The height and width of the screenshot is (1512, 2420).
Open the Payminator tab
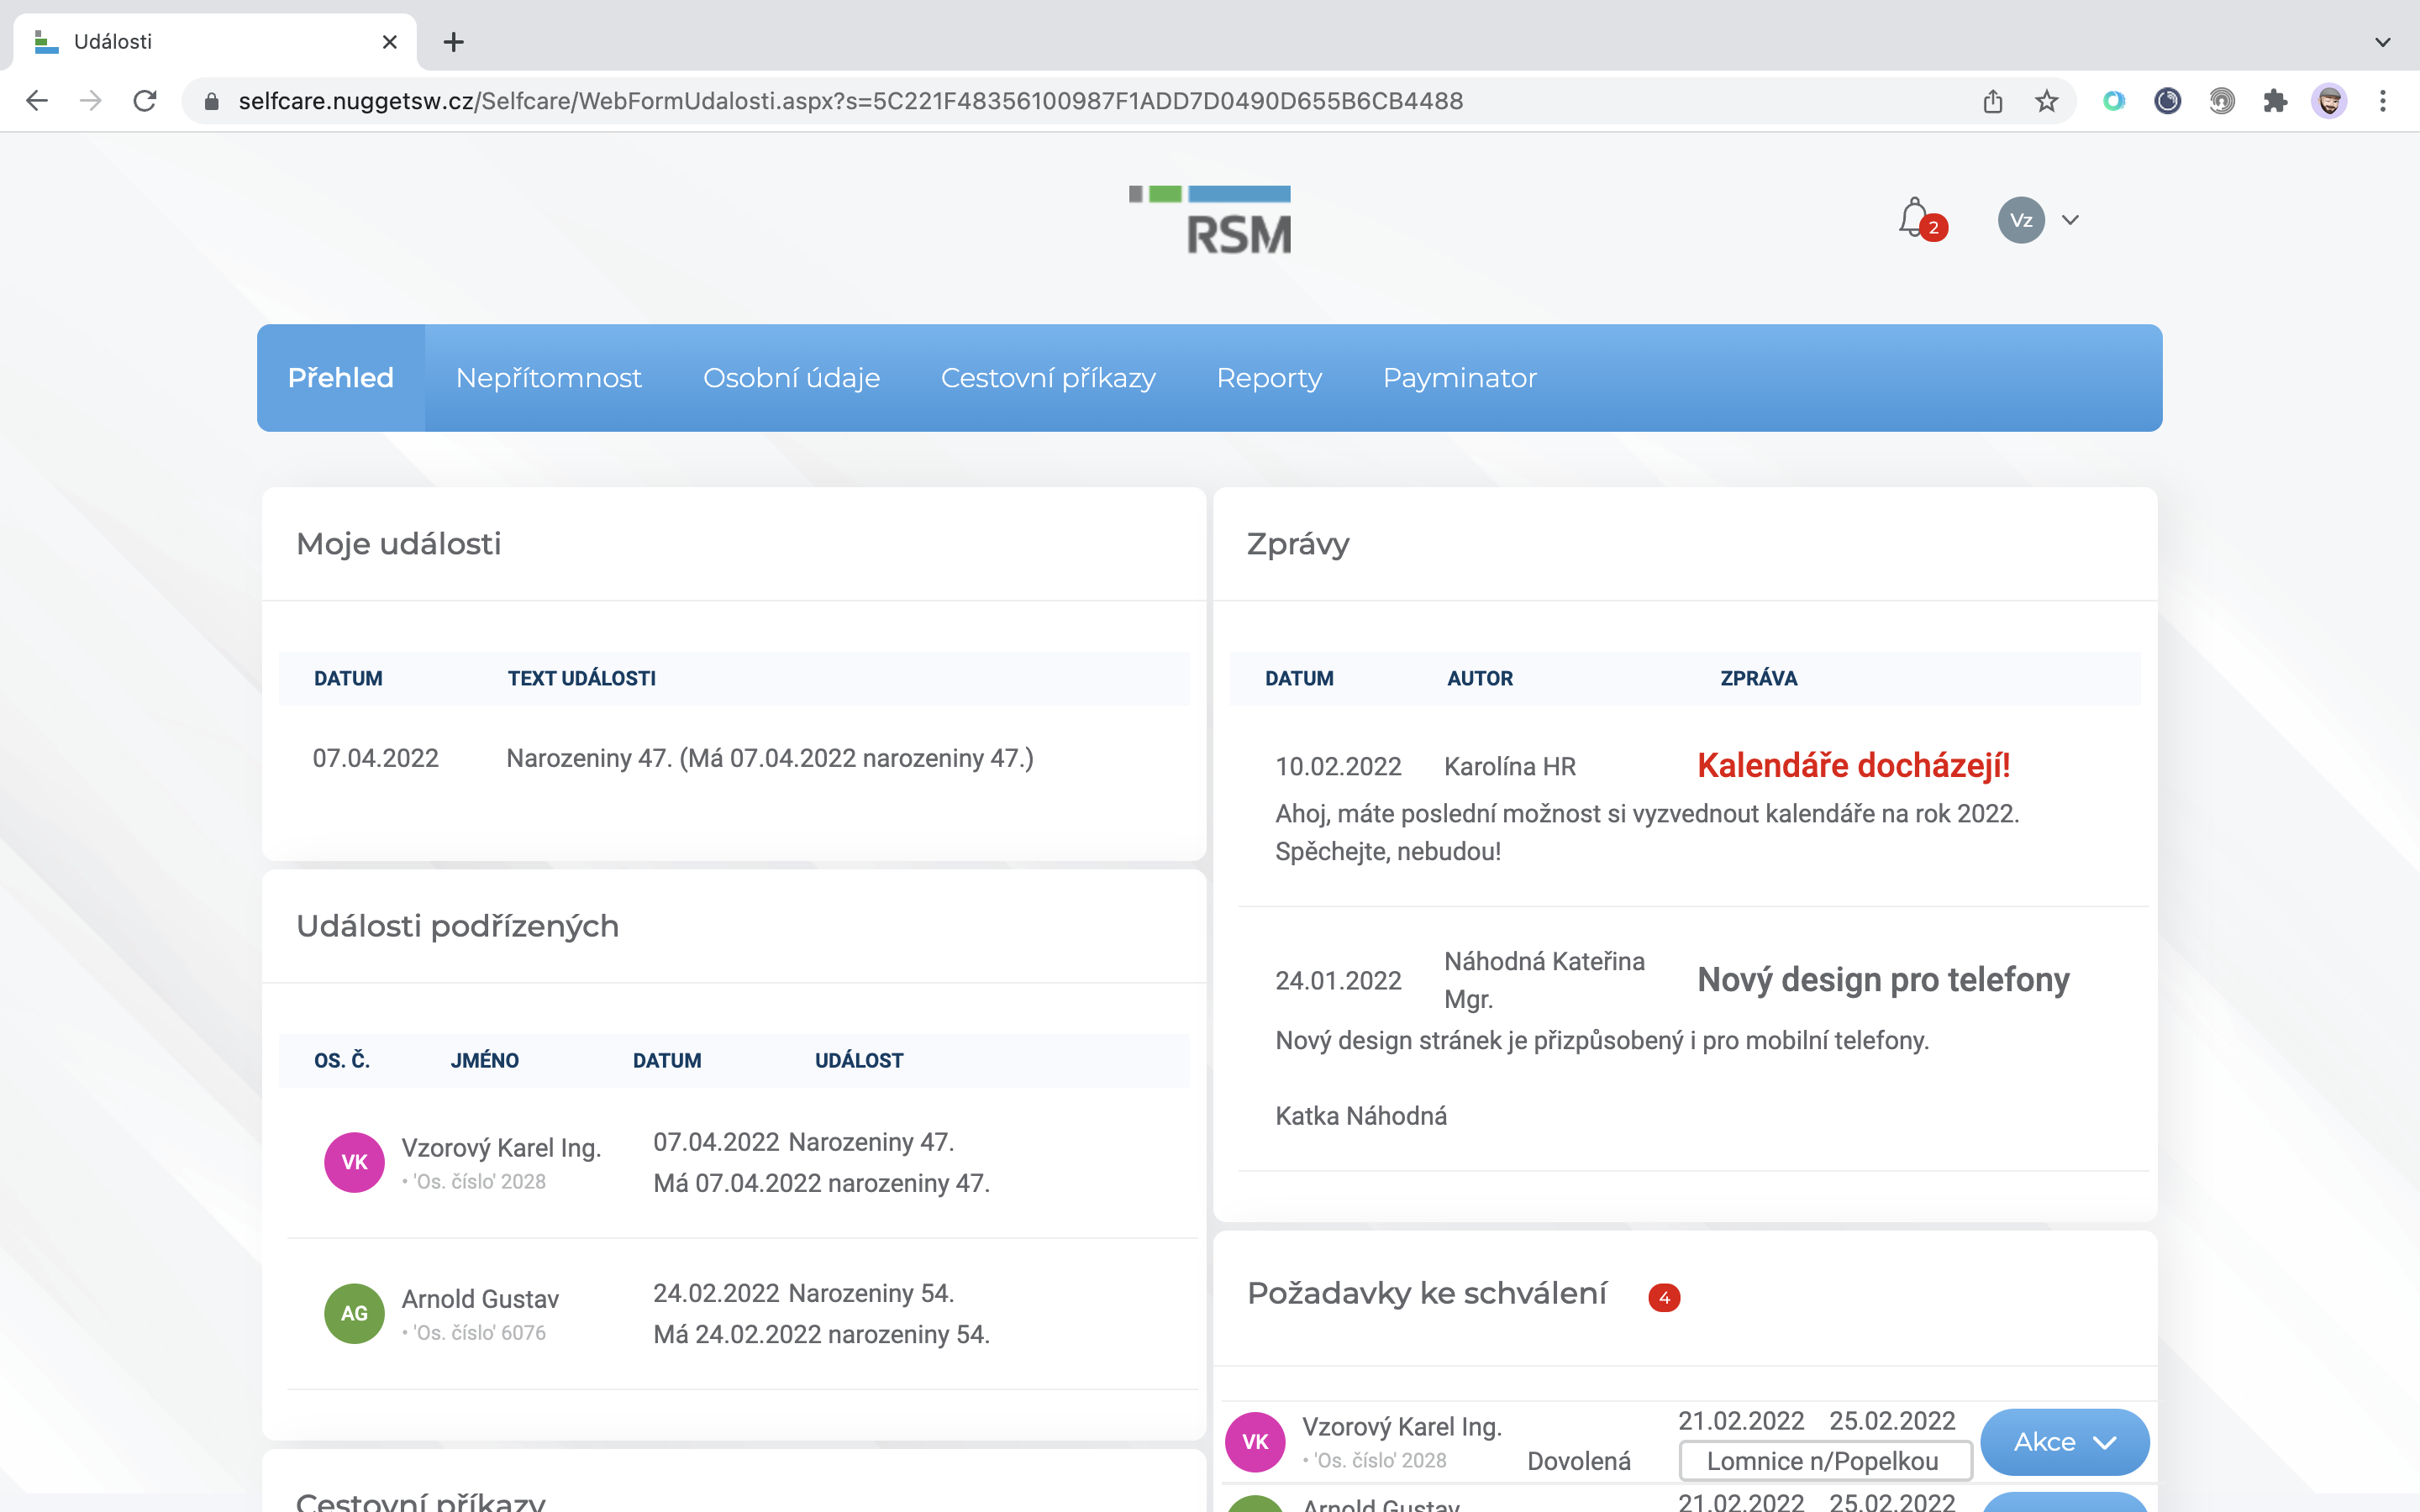[x=1460, y=378]
